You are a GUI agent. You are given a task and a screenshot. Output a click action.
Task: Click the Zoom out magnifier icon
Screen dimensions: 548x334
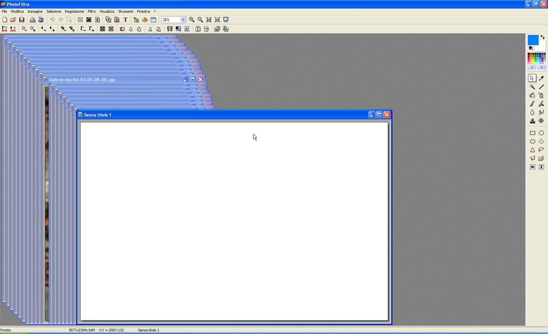pyautogui.click(x=200, y=20)
